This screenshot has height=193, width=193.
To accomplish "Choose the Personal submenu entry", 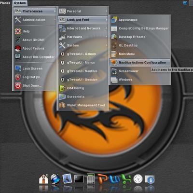I will [83, 11].
